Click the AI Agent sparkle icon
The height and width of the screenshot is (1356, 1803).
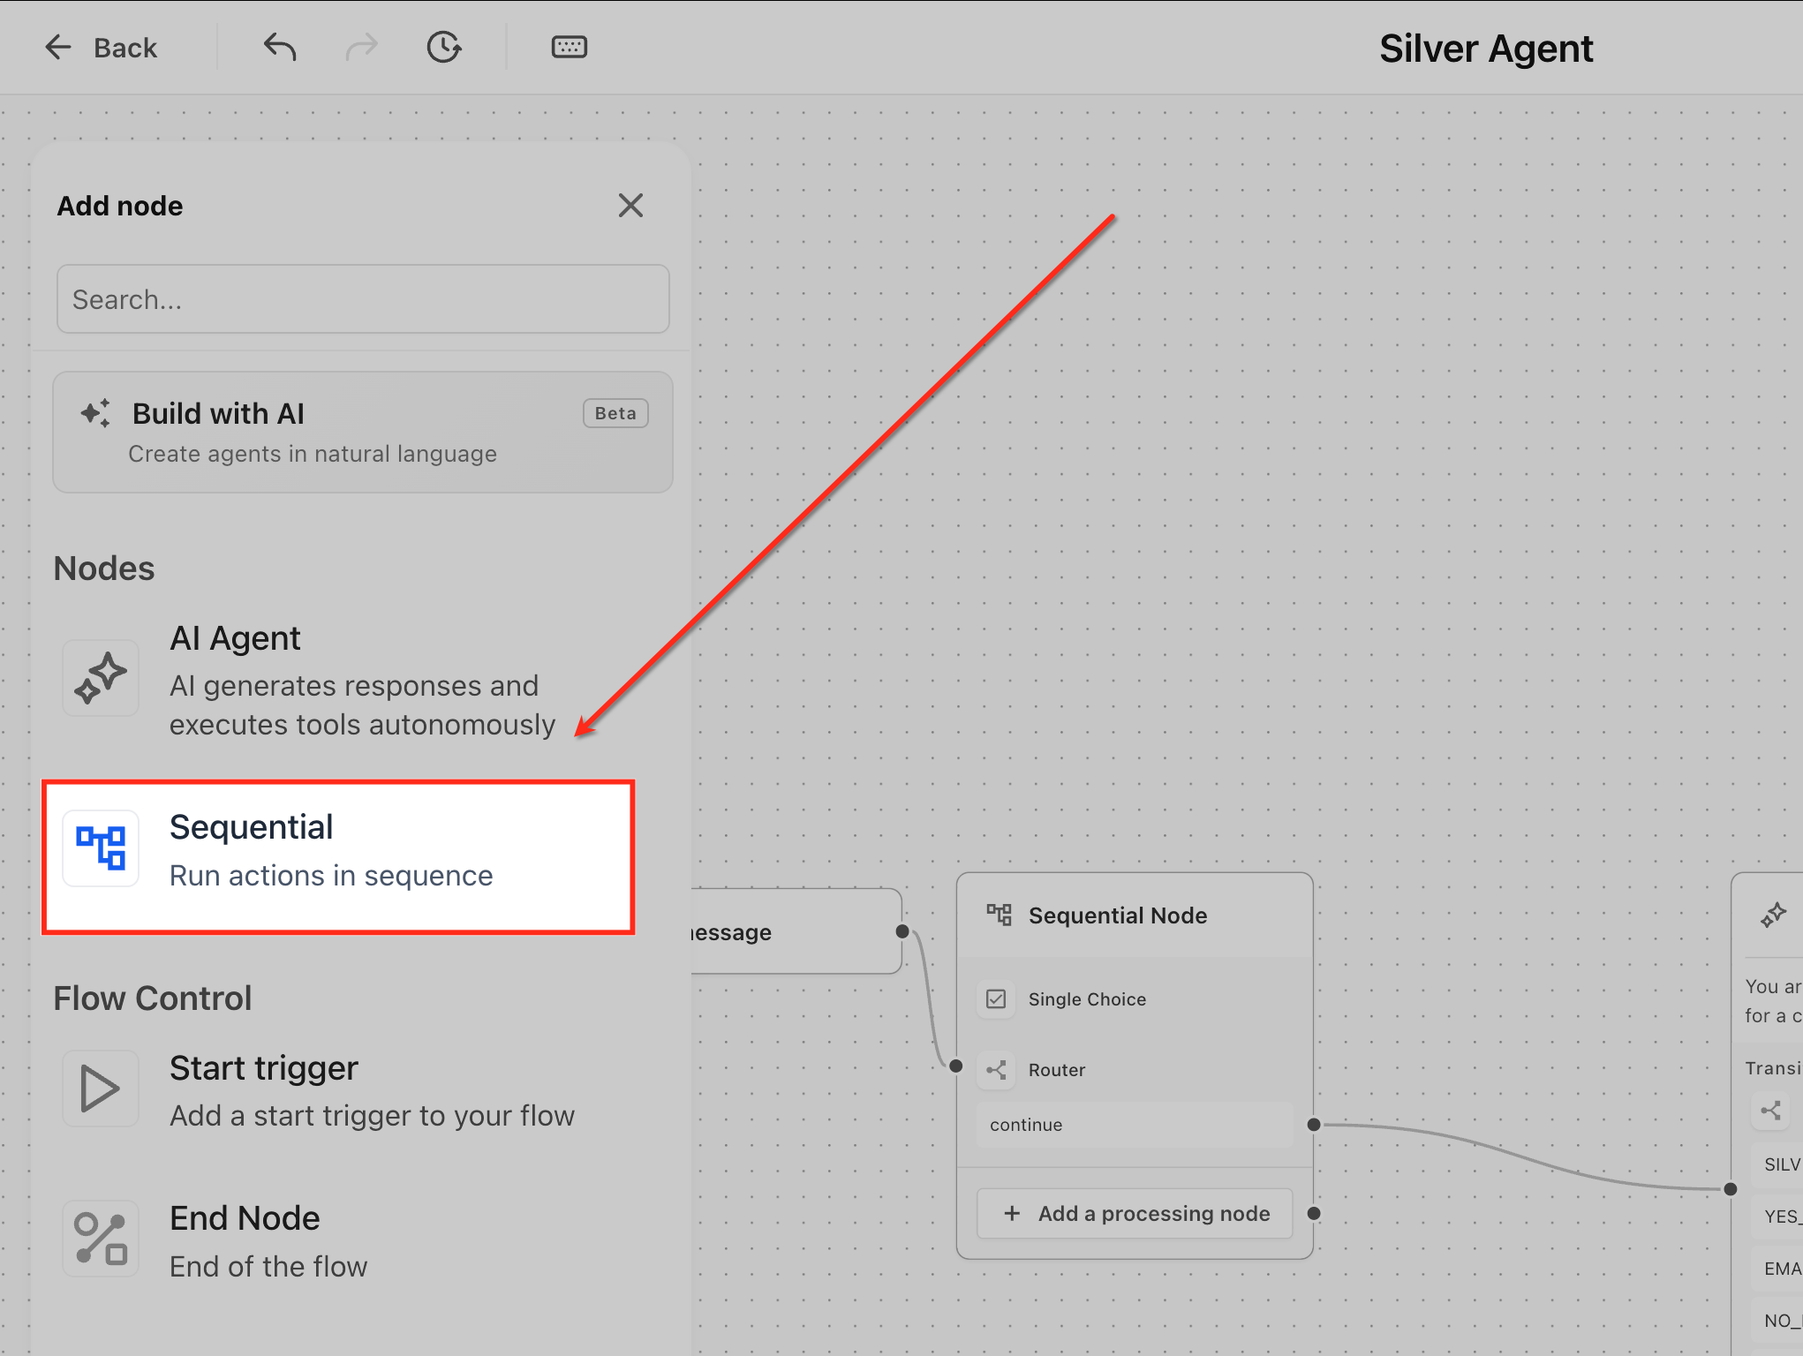tap(101, 678)
